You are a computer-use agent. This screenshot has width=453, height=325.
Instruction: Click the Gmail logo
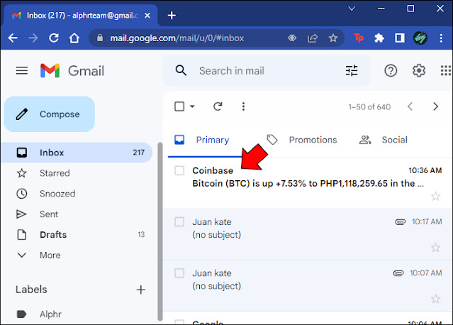72,70
